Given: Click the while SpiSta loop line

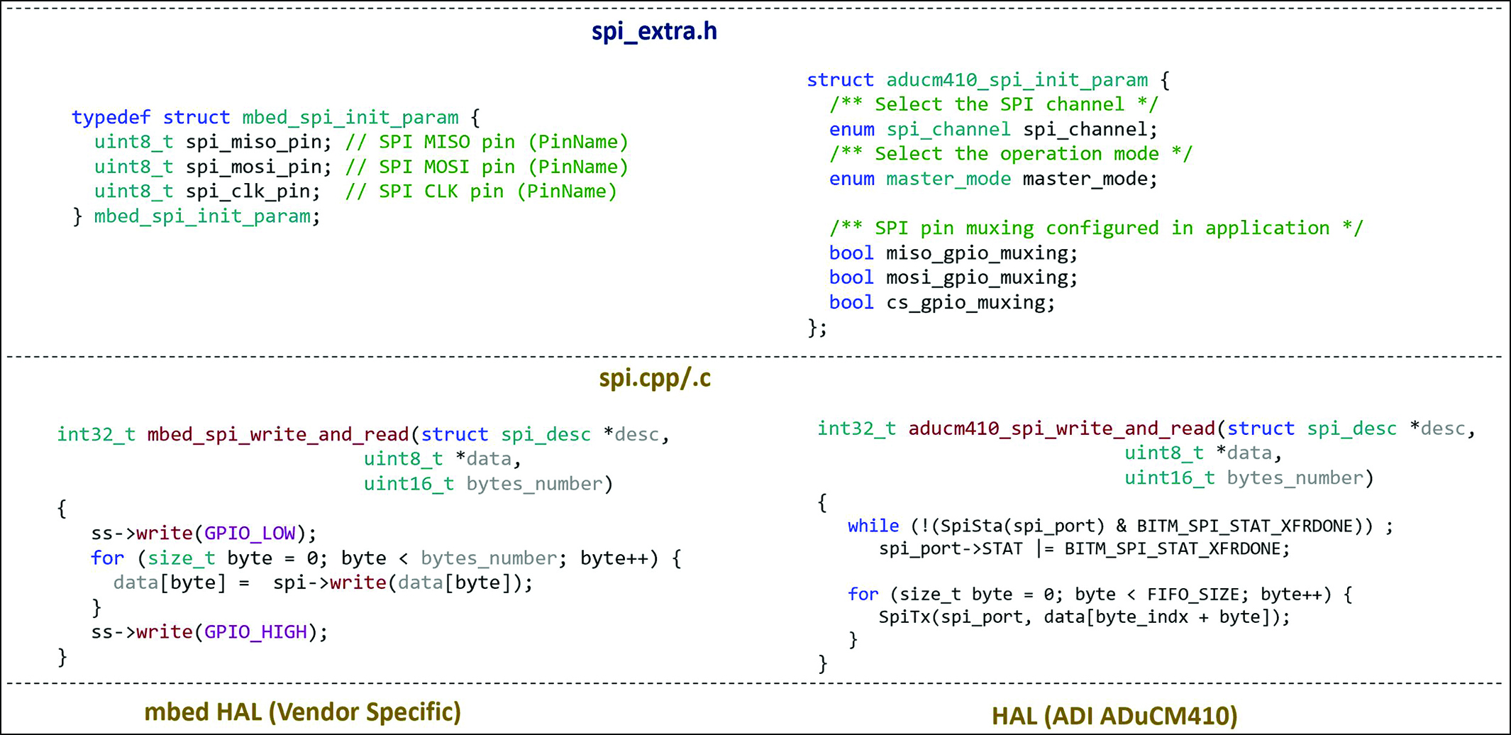Looking at the screenshot, I should pyautogui.click(x=1120, y=526).
